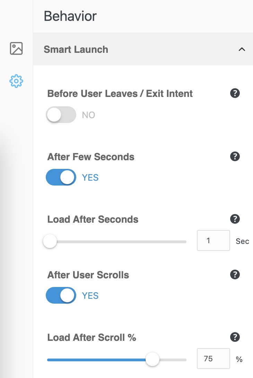Click the Load After Seconds slider handle
Viewport: 253px width, 378px height.
pyautogui.click(x=50, y=241)
